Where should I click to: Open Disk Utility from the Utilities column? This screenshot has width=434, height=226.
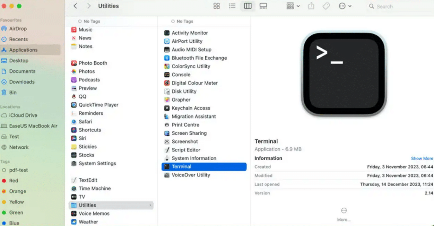pos(184,91)
